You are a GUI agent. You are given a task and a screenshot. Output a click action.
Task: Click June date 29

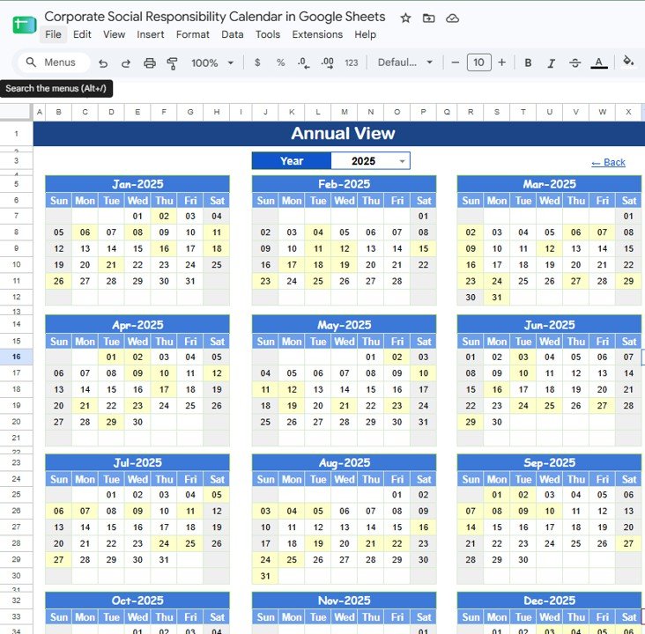pos(471,422)
